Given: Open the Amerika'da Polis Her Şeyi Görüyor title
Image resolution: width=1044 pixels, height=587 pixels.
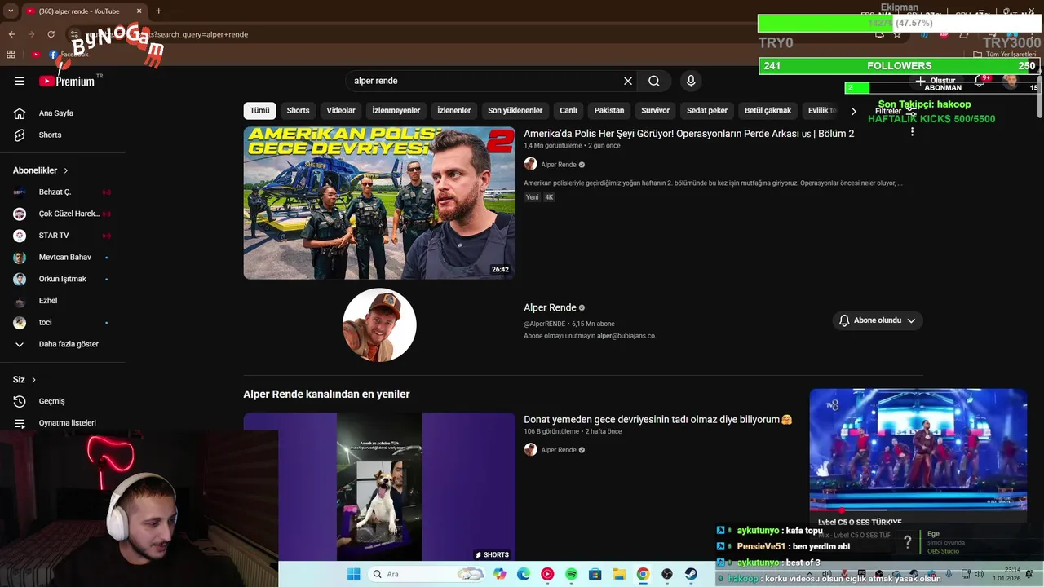Looking at the screenshot, I should point(689,134).
